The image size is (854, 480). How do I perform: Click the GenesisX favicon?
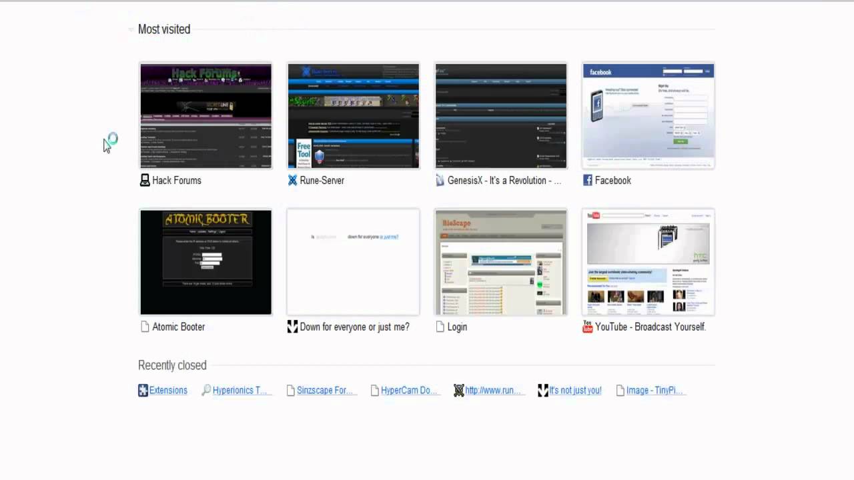tap(440, 180)
